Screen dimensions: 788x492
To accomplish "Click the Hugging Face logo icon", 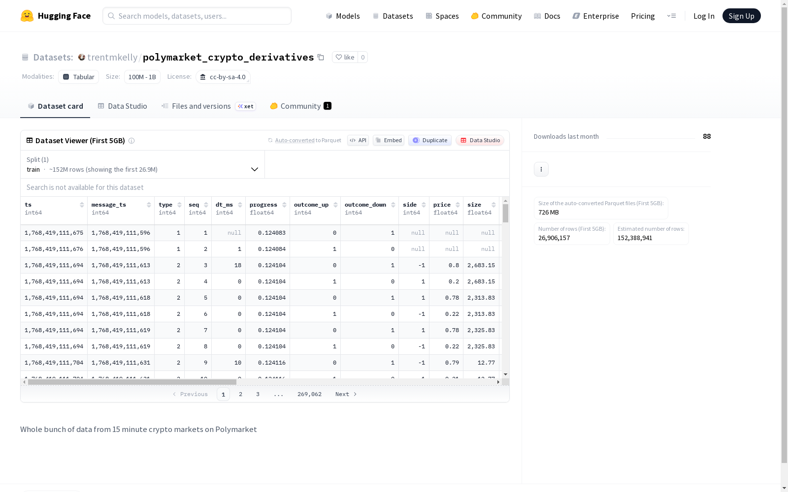I will click(x=27, y=16).
